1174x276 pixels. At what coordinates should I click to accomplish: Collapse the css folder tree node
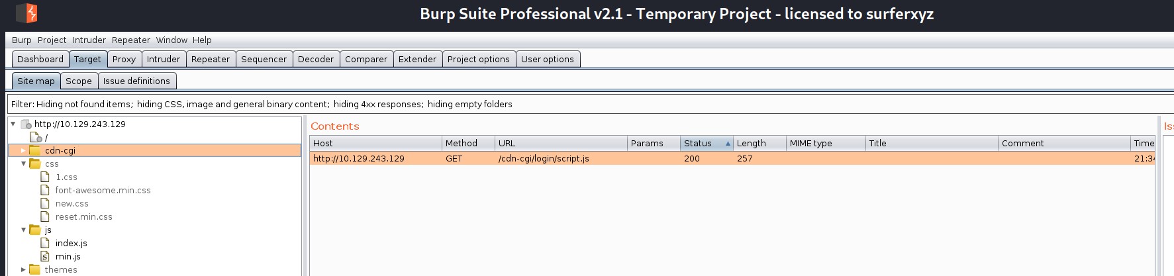tap(24, 163)
